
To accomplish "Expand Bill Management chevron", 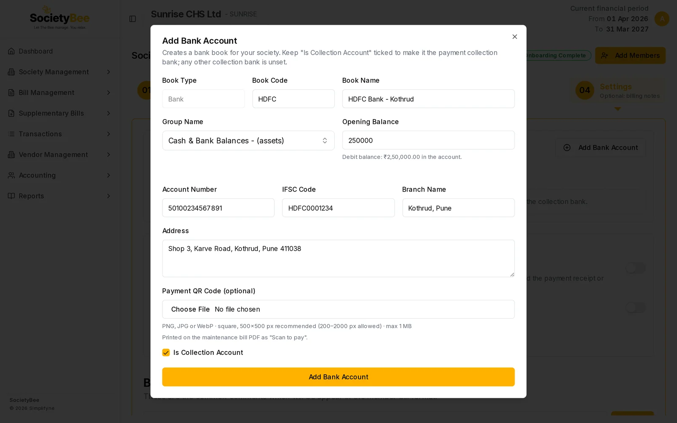I will point(108,93).
